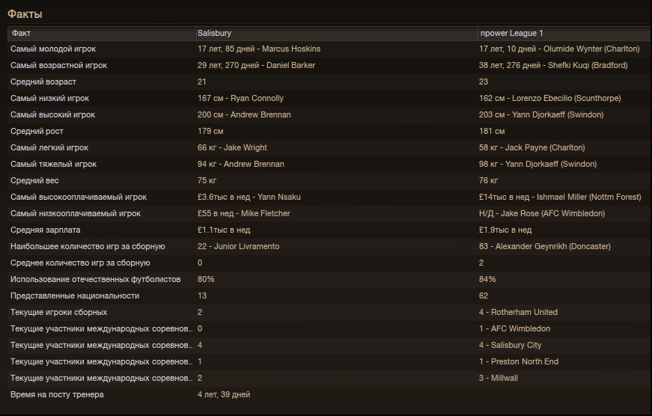
Task: Click the Millwall entry
Action: (x=505, y=378)
